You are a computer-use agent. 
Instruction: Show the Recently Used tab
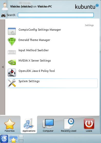[x=69, y=125]
